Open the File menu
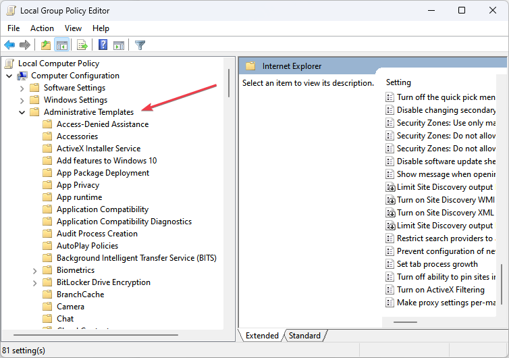 coord(14,28)
